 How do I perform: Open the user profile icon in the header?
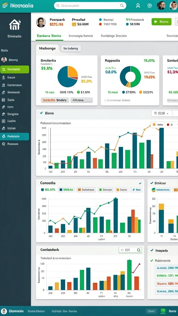coord(138,6)
